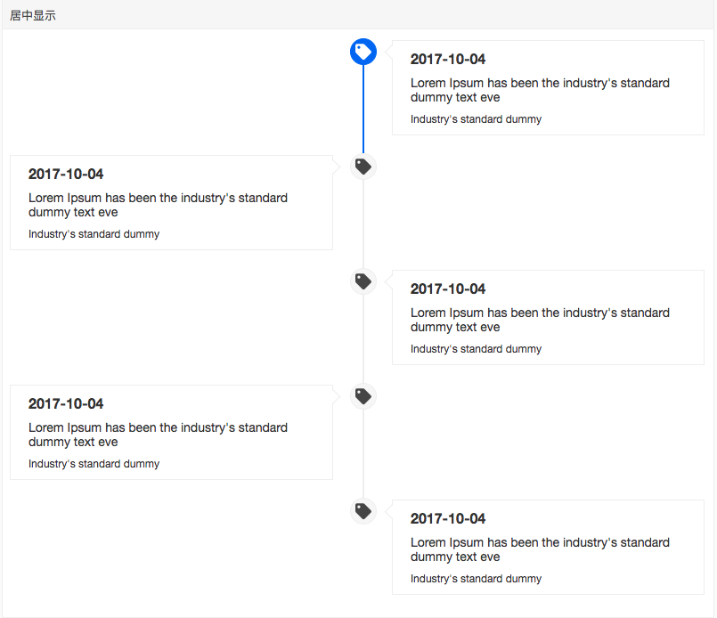This screenshot has width=717, height=618.
Task: Click the 2017-10-04 date in the third card
Action: 448,289
